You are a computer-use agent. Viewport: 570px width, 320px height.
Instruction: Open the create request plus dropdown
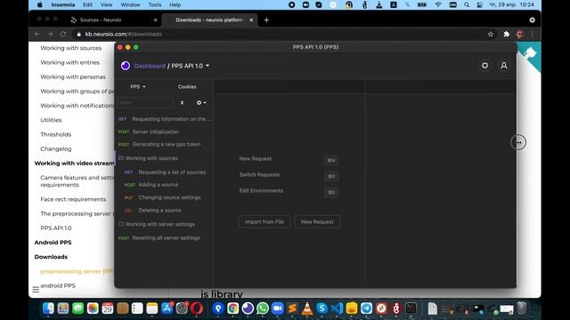[x=201, y=103]
